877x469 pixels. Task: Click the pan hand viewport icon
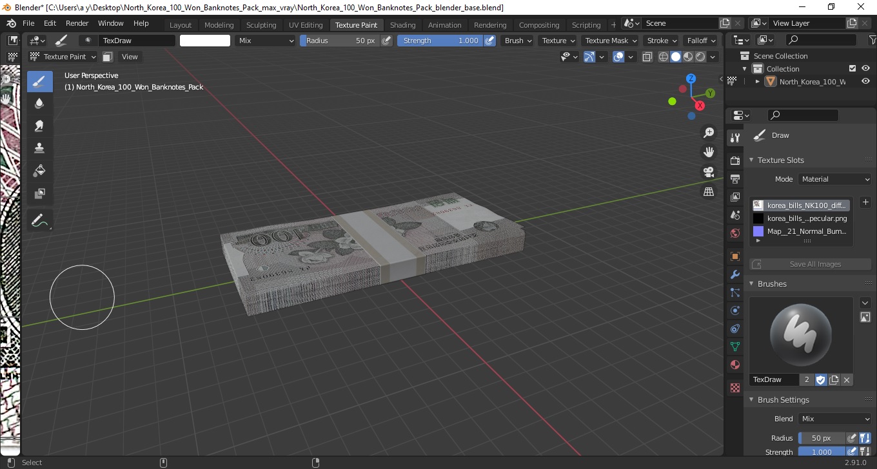point(709,152)
